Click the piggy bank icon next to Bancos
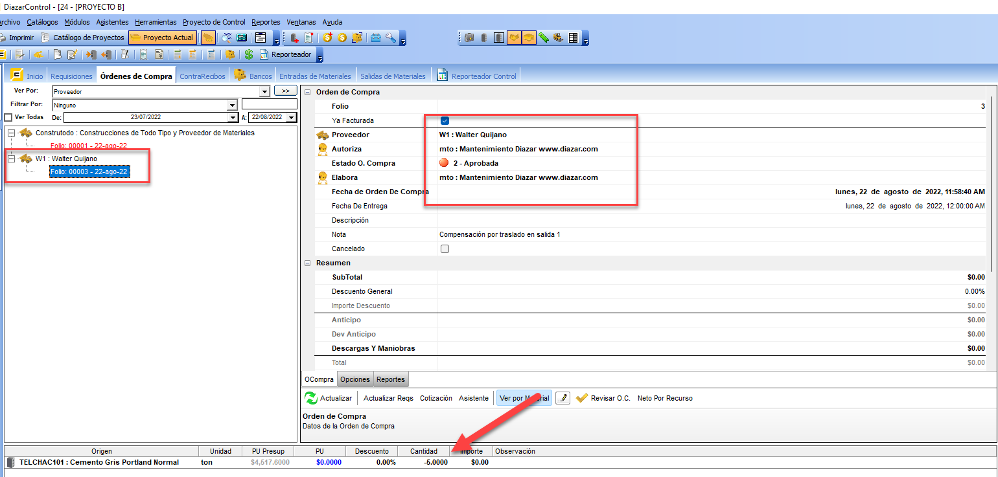Screen dimensions: 998x477 240,76
